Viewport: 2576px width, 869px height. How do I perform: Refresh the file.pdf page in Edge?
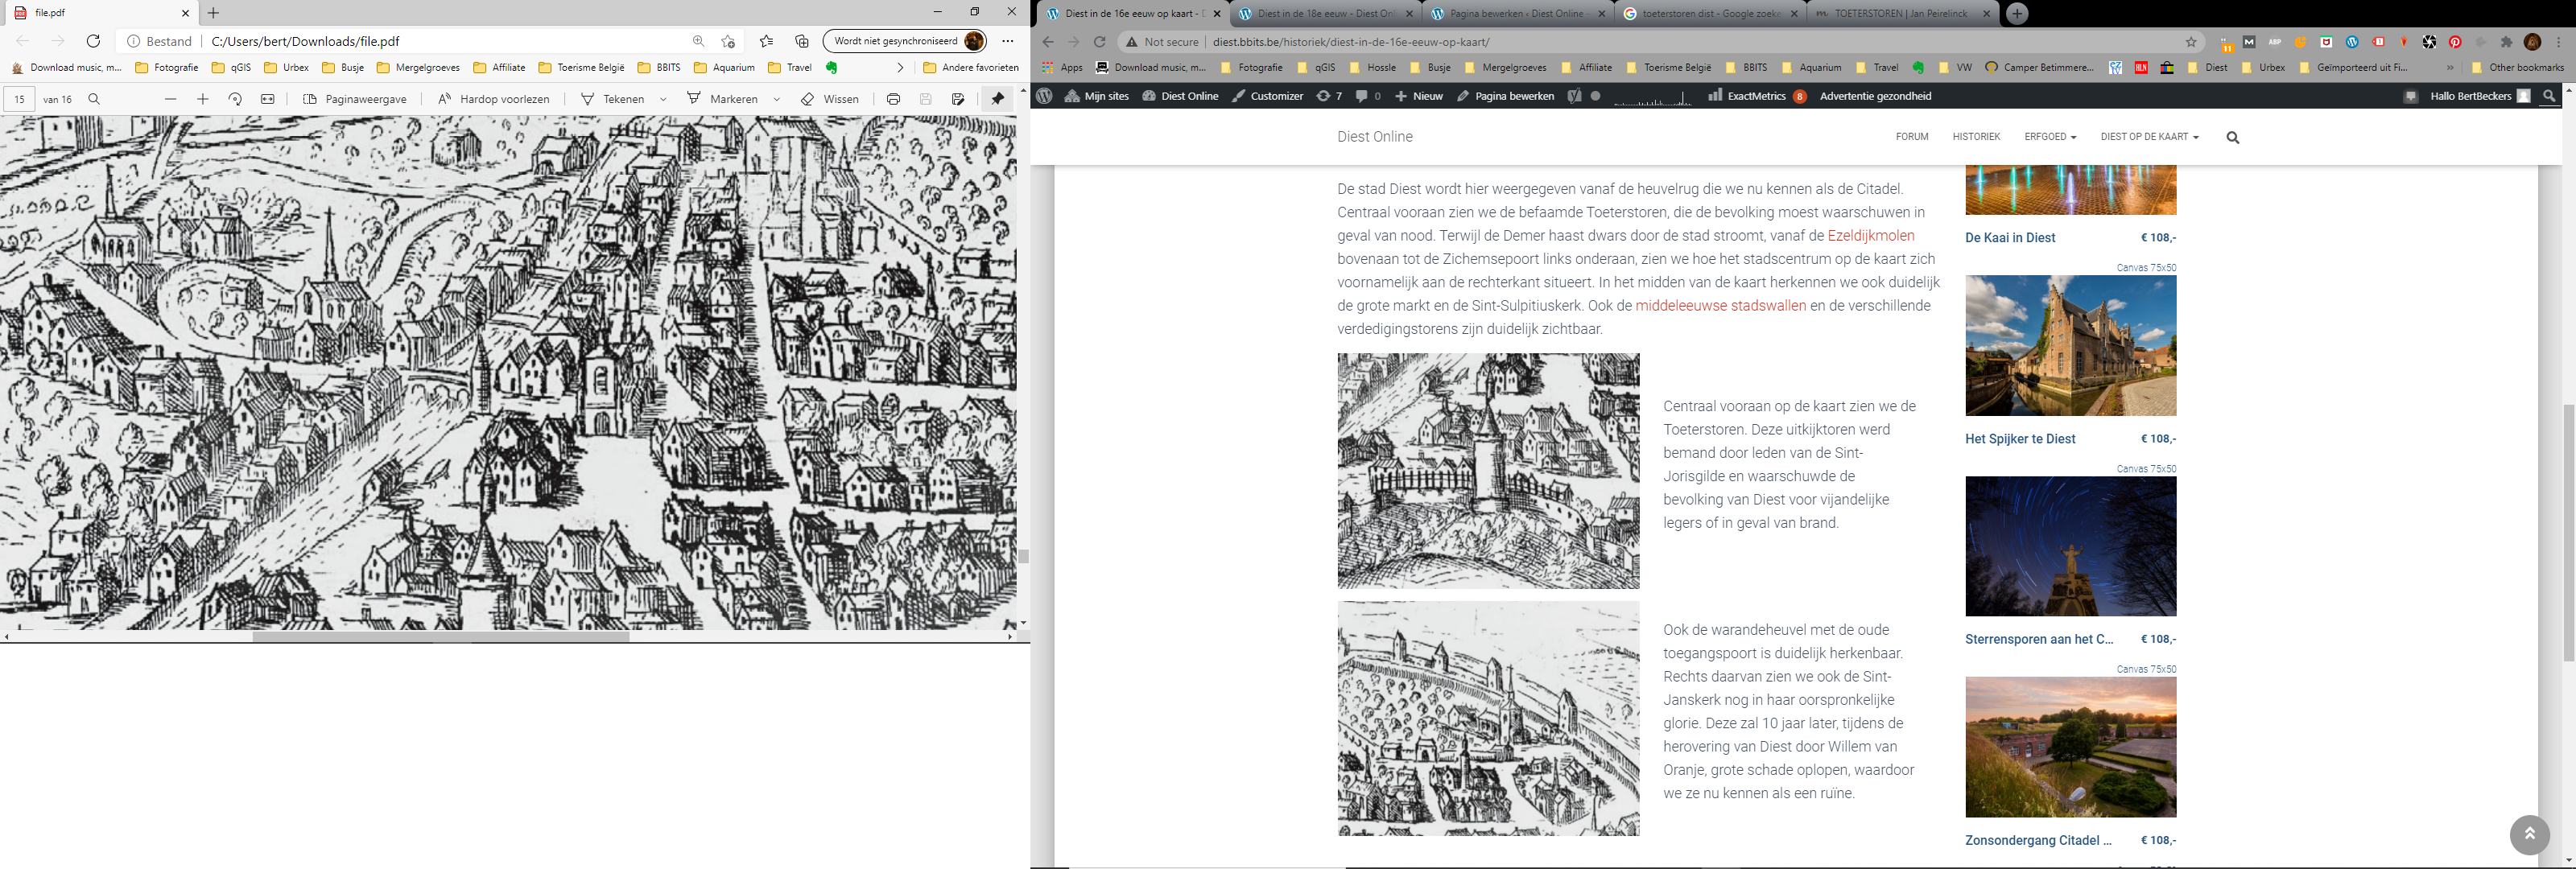93,41
